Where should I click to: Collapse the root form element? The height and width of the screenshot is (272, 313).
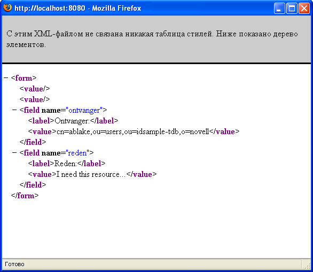[6, 78]
